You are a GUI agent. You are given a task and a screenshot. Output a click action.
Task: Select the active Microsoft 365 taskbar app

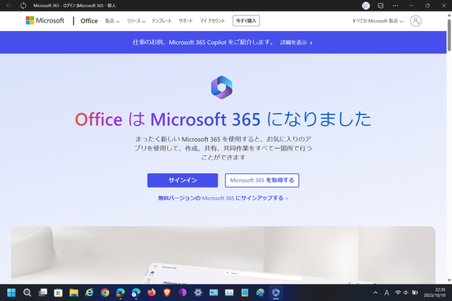(x=276, y=292)
